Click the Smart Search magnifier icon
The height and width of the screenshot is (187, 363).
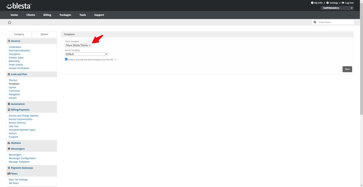[315, 22]
